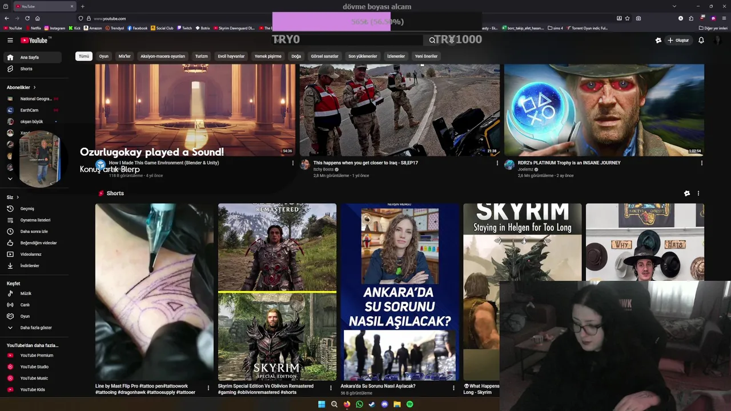Open Windows Start menu
Screen dimensions: 731x411
point(322,404)
